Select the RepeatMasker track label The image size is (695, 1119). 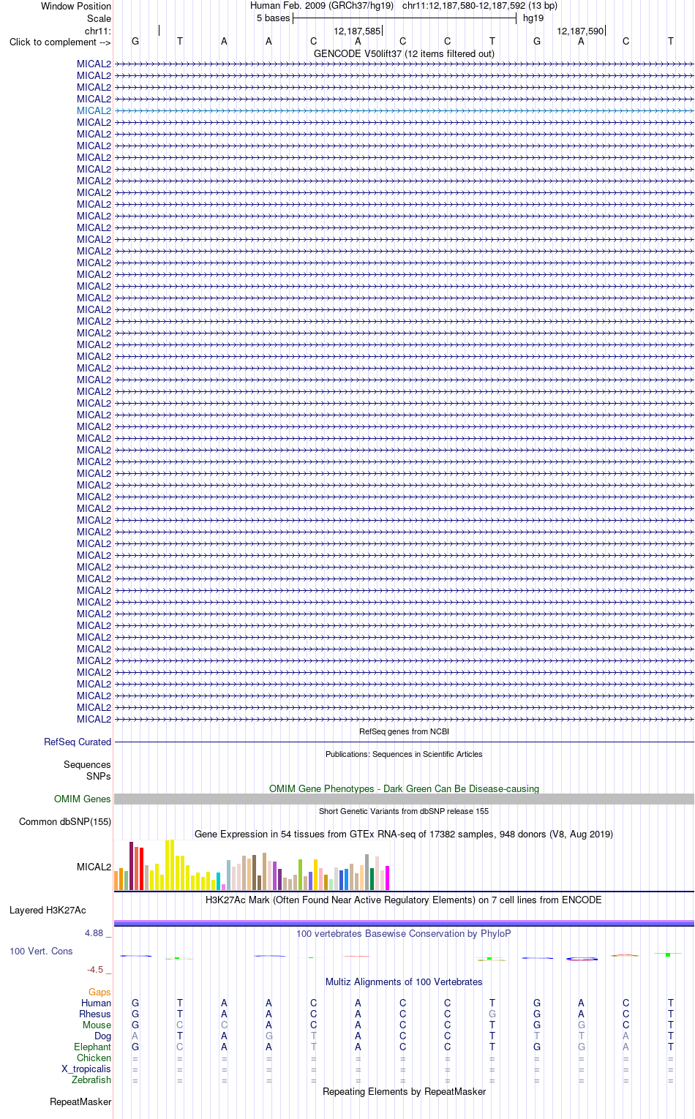pos(80,1101)
